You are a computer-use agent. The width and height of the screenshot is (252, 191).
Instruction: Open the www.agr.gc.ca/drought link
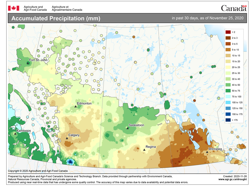[x=232, y=179]
